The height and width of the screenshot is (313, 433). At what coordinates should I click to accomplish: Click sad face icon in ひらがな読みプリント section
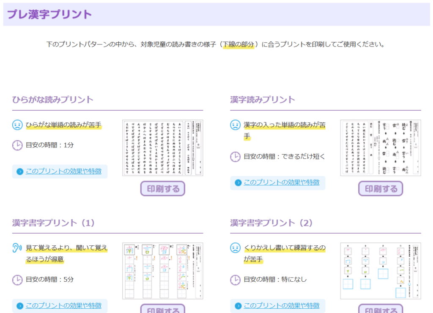click(x=17, y=125)
